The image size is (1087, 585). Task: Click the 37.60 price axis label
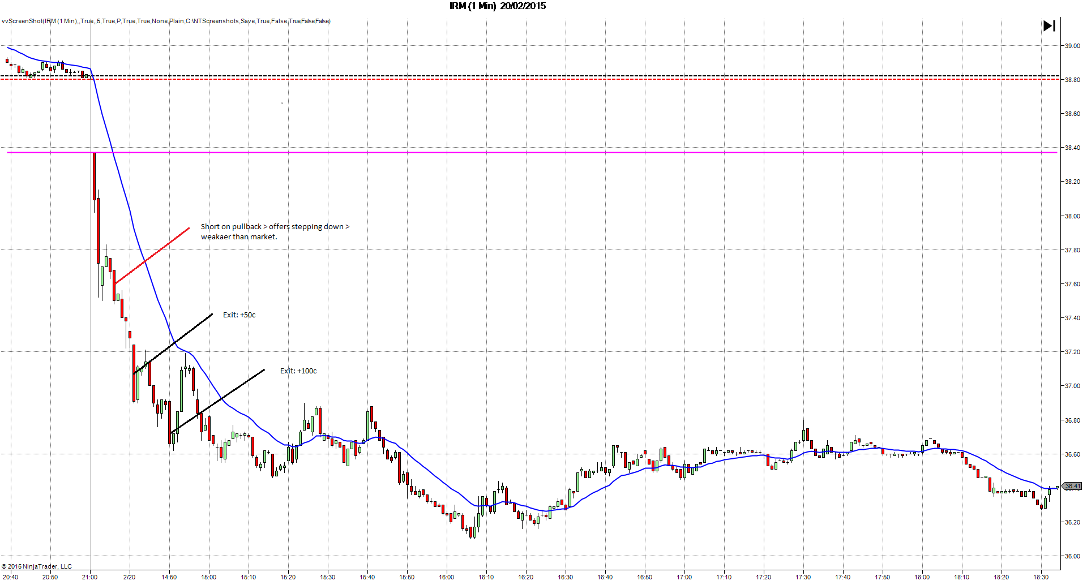tap(1072, 284)
